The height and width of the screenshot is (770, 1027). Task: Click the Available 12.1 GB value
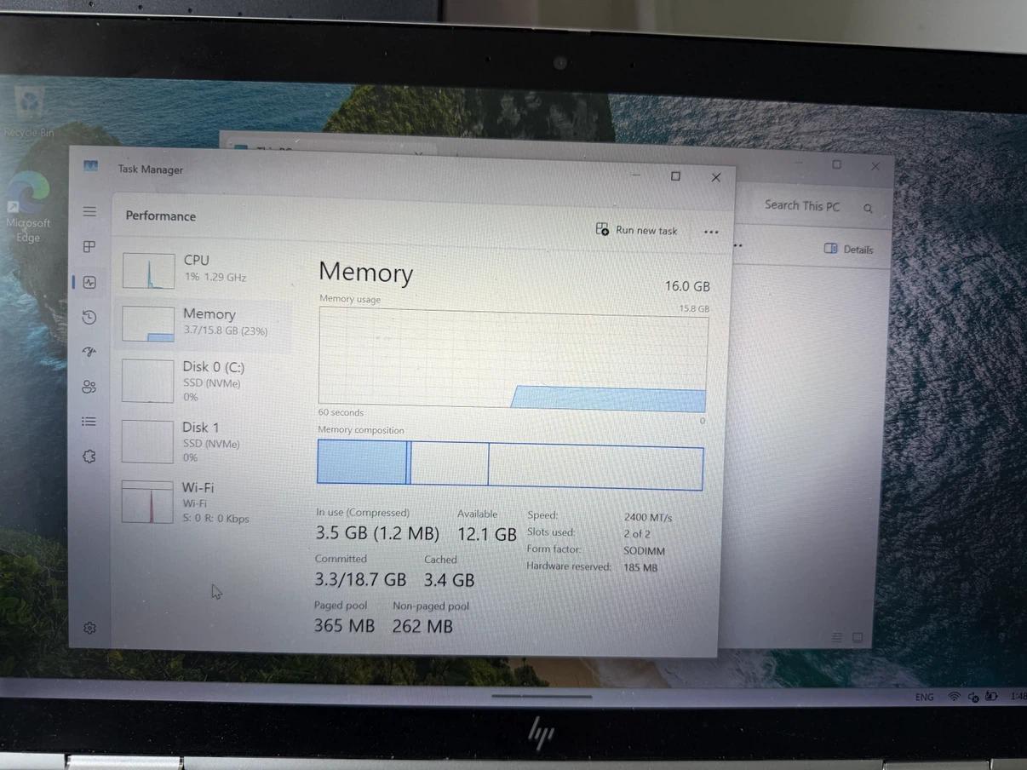pos(487,534)
